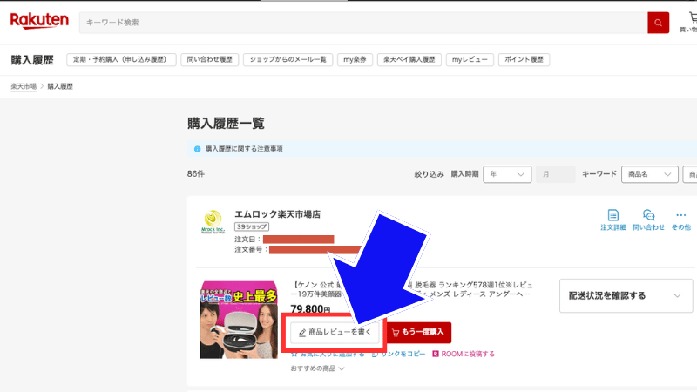Click the red search magnifier button
The image size is (697, 392).
pos(658,23)
